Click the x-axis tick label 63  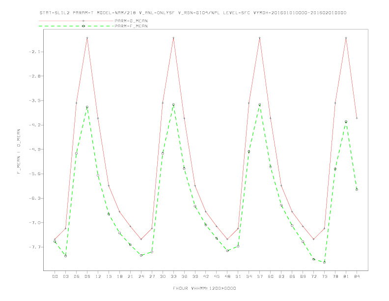281,276
